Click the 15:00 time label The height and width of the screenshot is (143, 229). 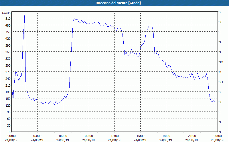(x=140, y=136)
